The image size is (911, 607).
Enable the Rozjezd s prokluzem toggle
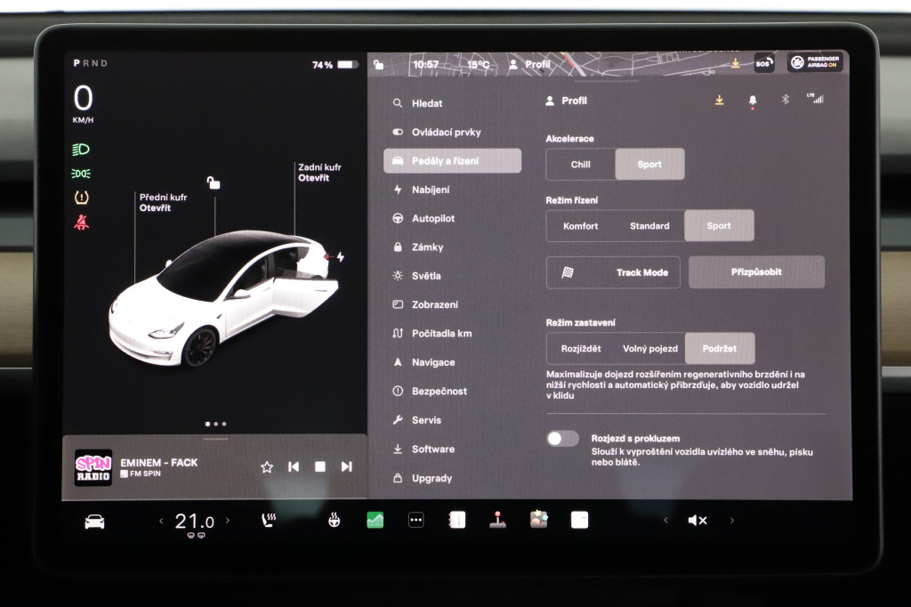563,439
